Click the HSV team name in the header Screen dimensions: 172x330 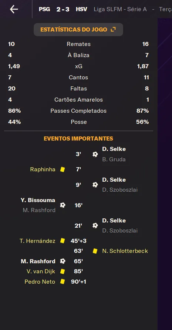pyautogui.click(x=81, y=9)
